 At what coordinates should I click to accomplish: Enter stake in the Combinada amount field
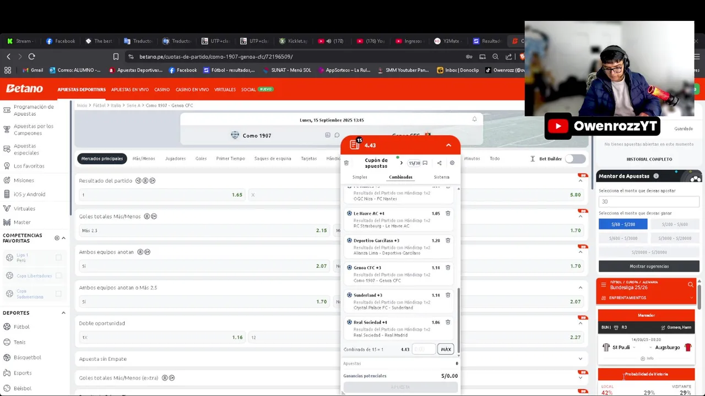424,349
